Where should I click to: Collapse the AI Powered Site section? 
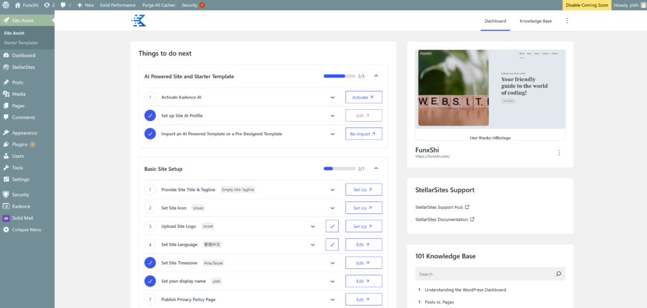click(376, 76)
